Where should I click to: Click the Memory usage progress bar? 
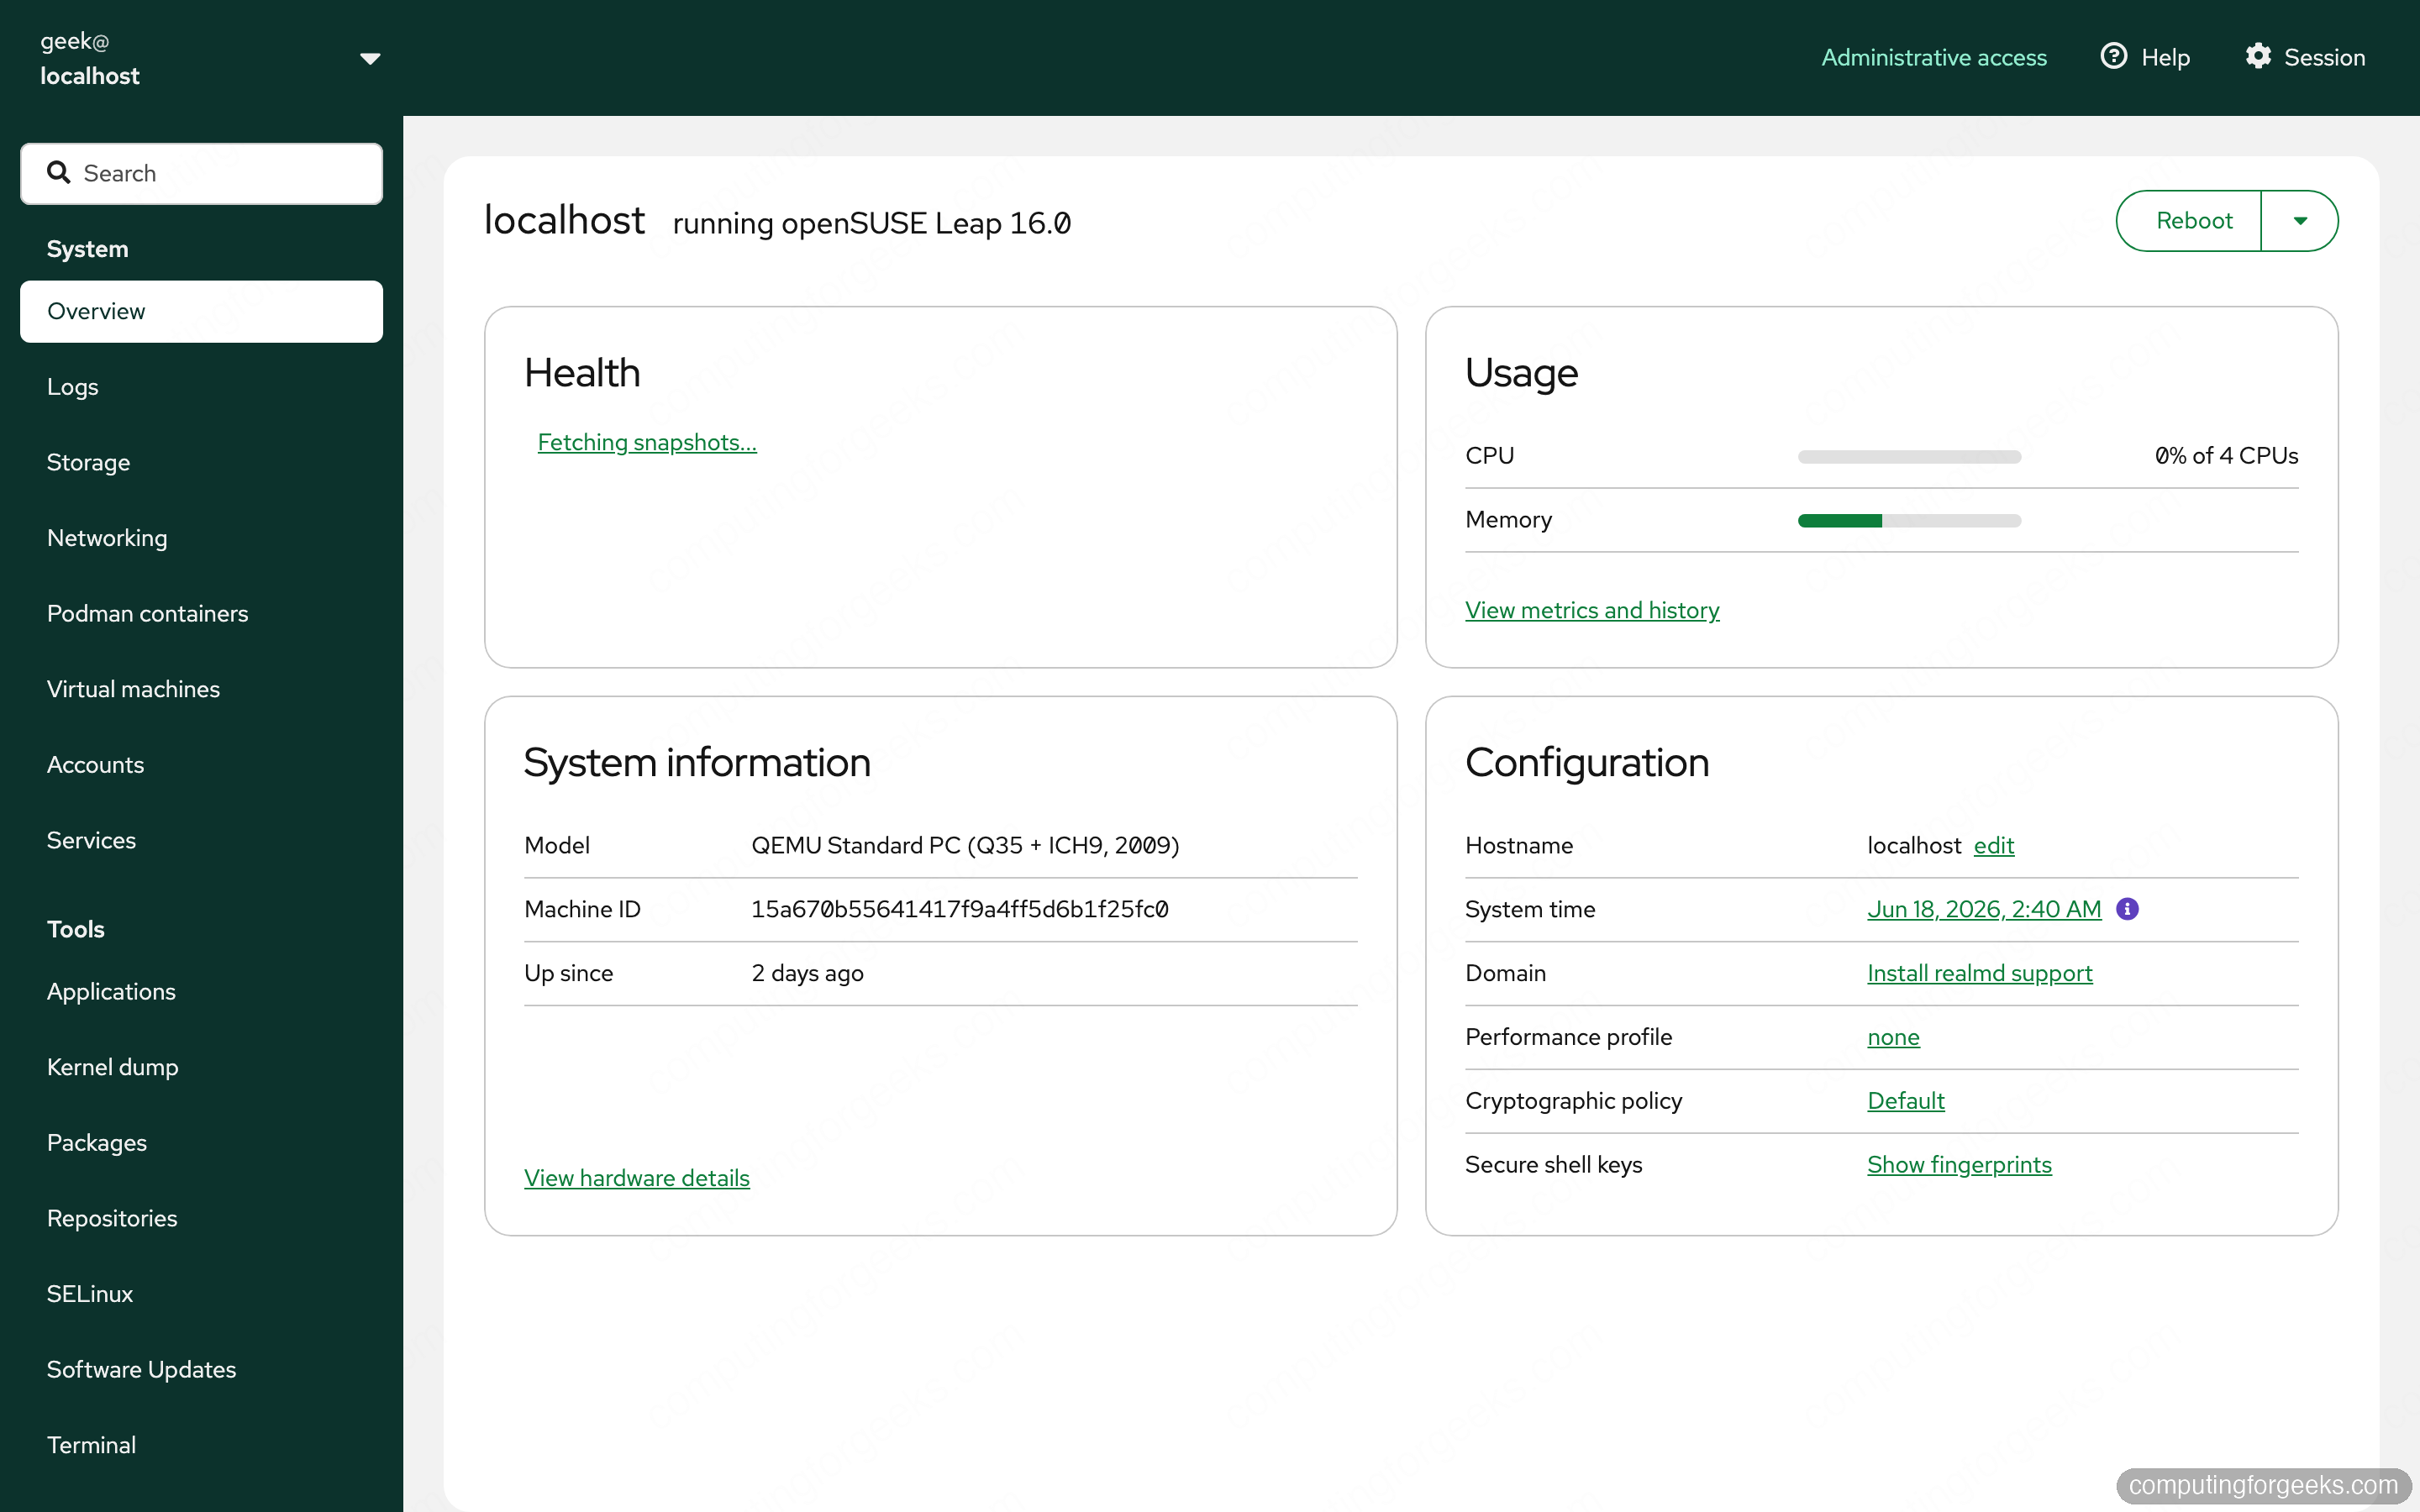click(x=1909, y=521)
